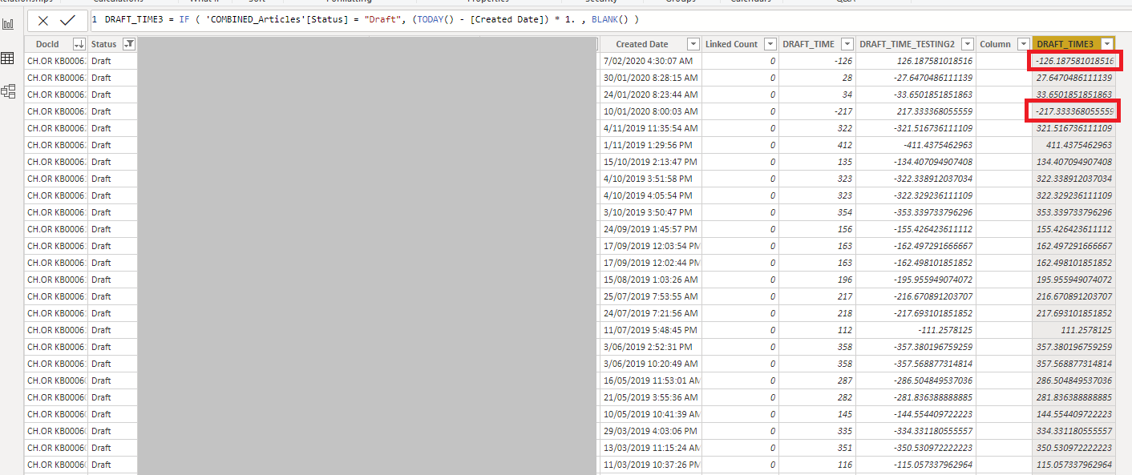Click the DRAFT_TIME3 value 334.331180555557
The image size is (1132, 475).
[x=1073, y=431]
